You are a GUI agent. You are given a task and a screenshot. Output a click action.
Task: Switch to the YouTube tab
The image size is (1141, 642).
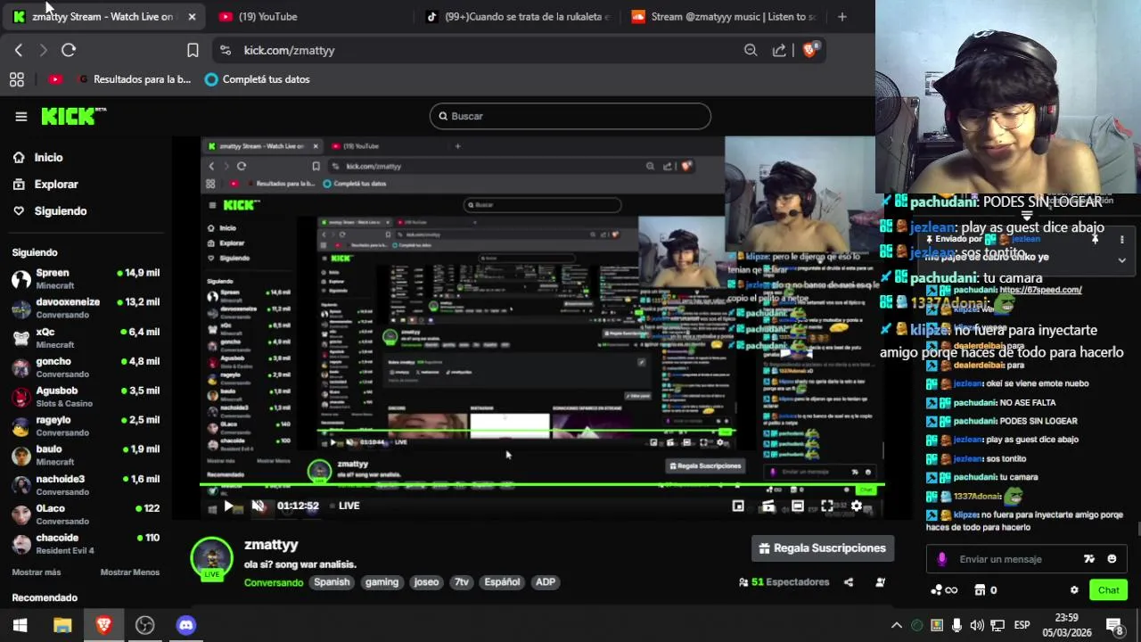pos(303,16)
